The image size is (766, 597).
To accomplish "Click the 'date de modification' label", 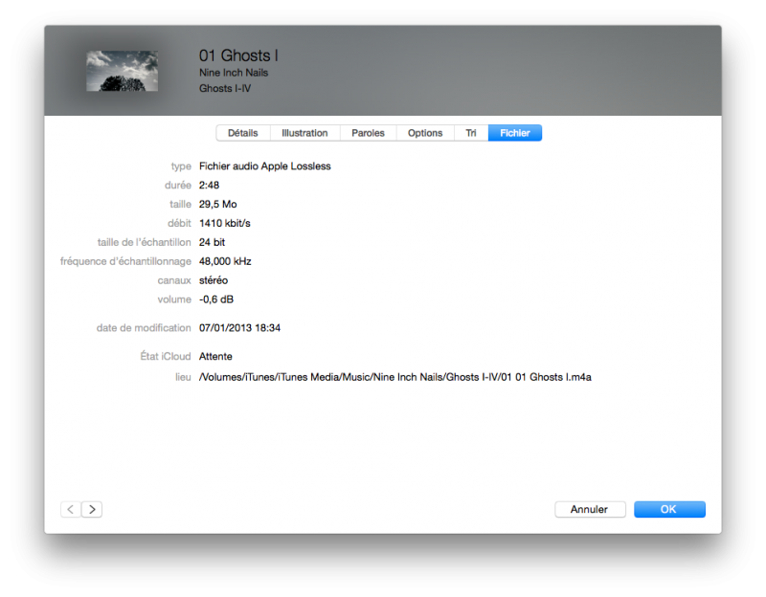I will [x=144, y=328].
